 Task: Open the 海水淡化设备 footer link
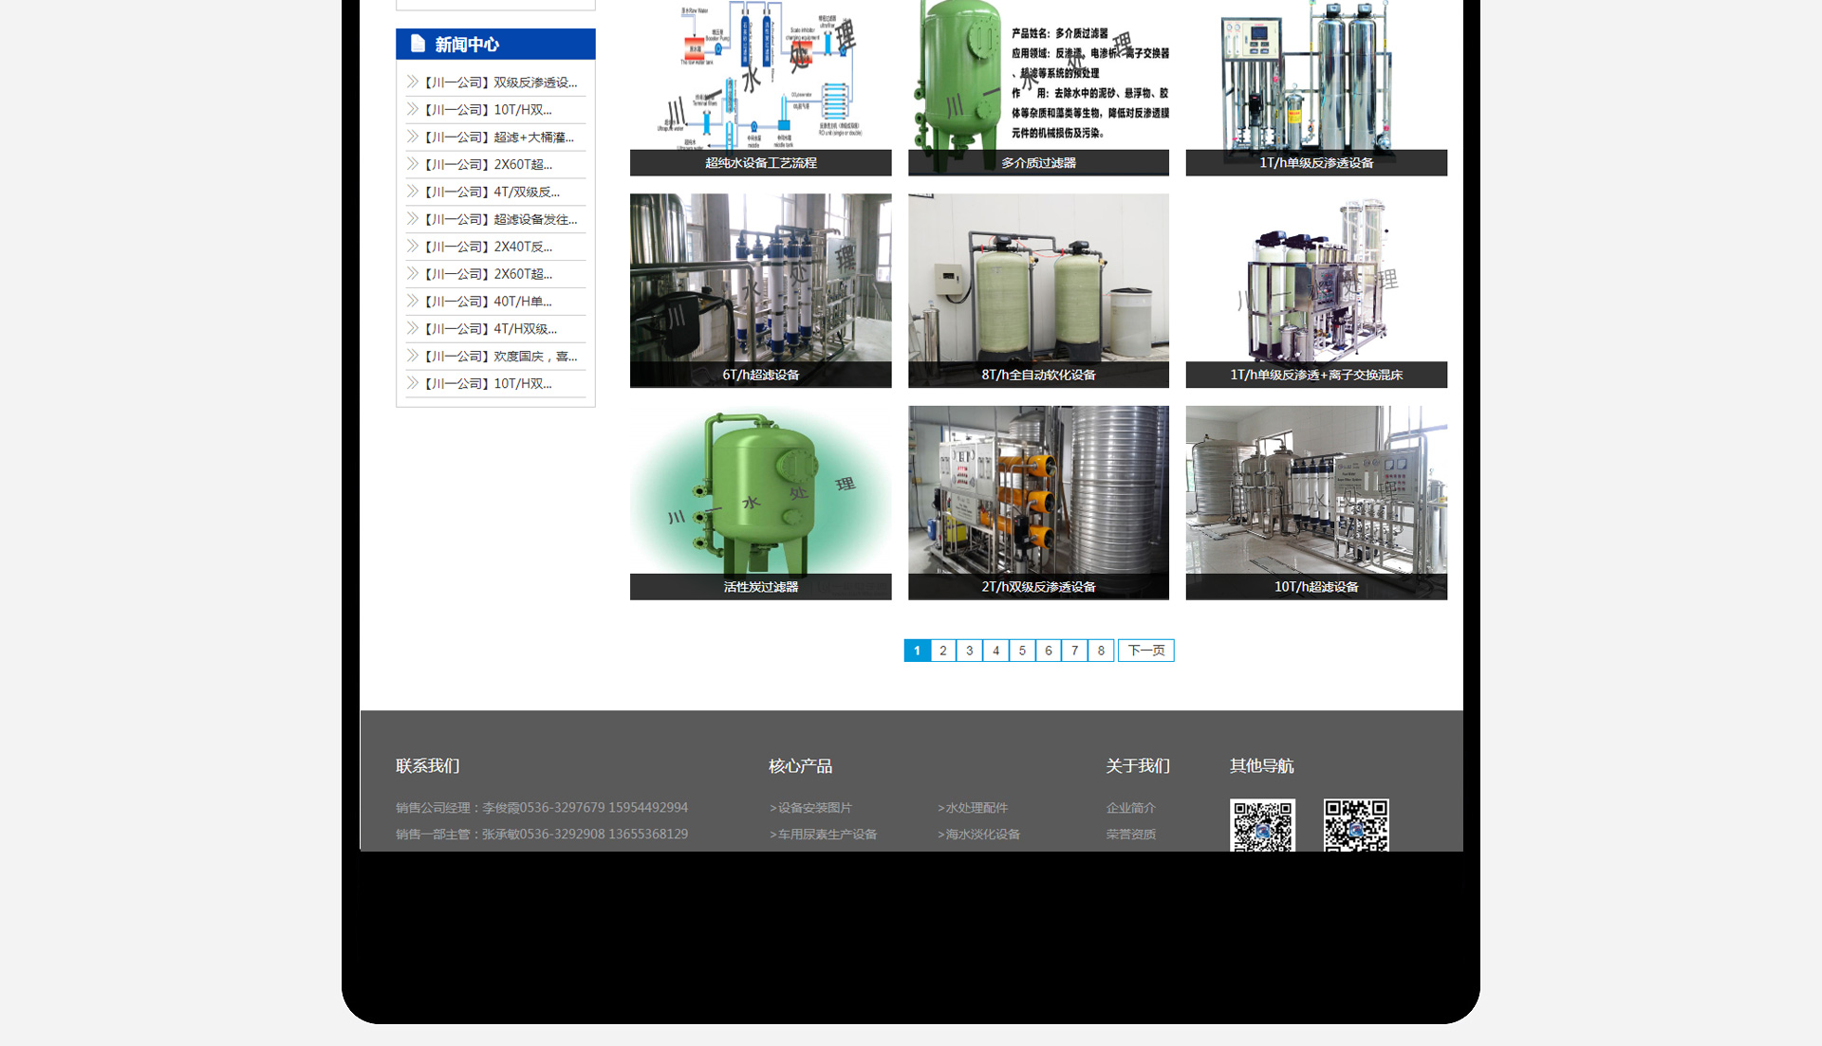[979, 835]
